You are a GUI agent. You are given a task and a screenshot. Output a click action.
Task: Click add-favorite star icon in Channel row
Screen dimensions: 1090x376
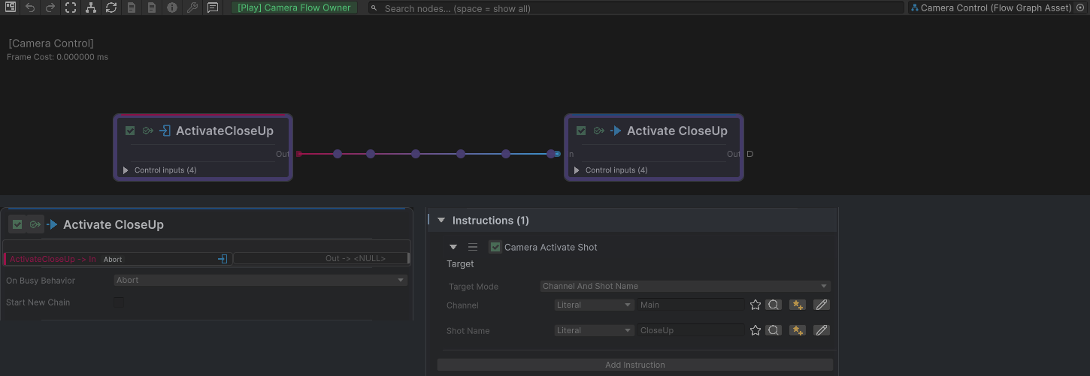[798, 305]
